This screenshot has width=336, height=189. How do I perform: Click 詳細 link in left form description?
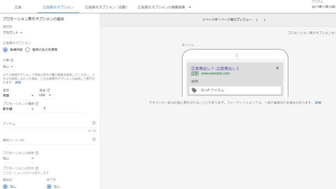[18, 82]
